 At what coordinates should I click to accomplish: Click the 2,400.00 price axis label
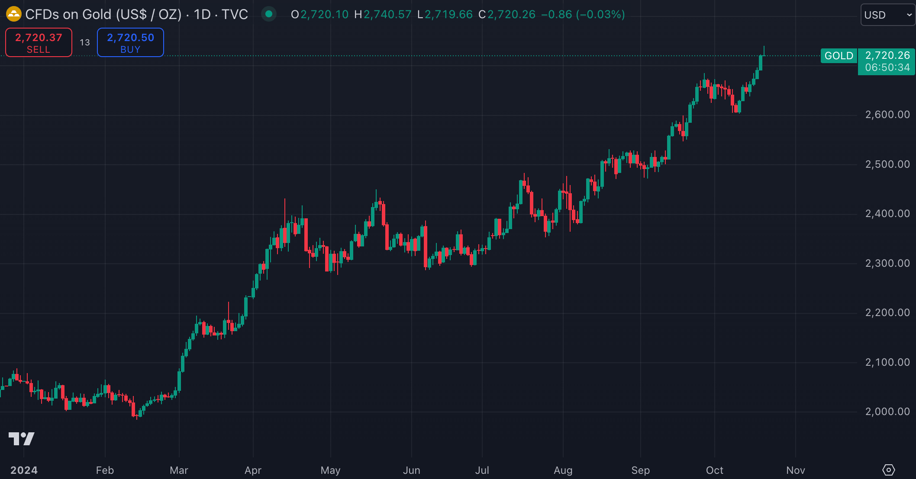(887, 214)
